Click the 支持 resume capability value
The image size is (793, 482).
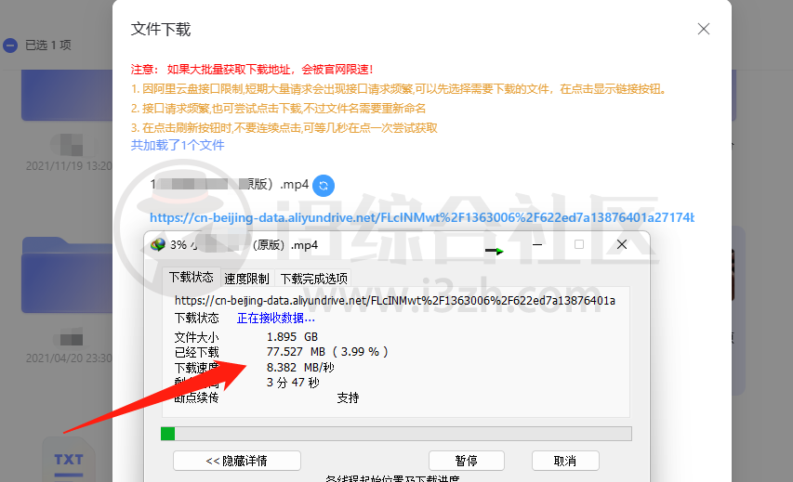(348, 398)
